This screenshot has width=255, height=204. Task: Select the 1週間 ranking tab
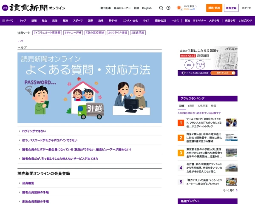point(191,106)
